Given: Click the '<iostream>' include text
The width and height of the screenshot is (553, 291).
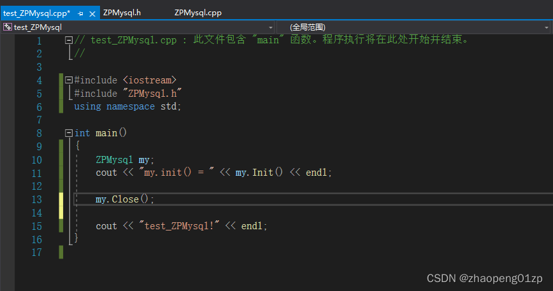Looking at the screenshot, I should [x=150, y=80].
